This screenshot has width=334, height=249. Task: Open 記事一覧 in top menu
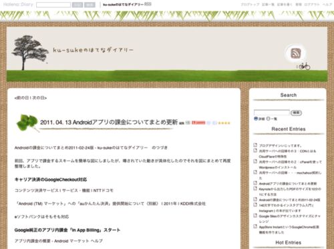[268, 5]
